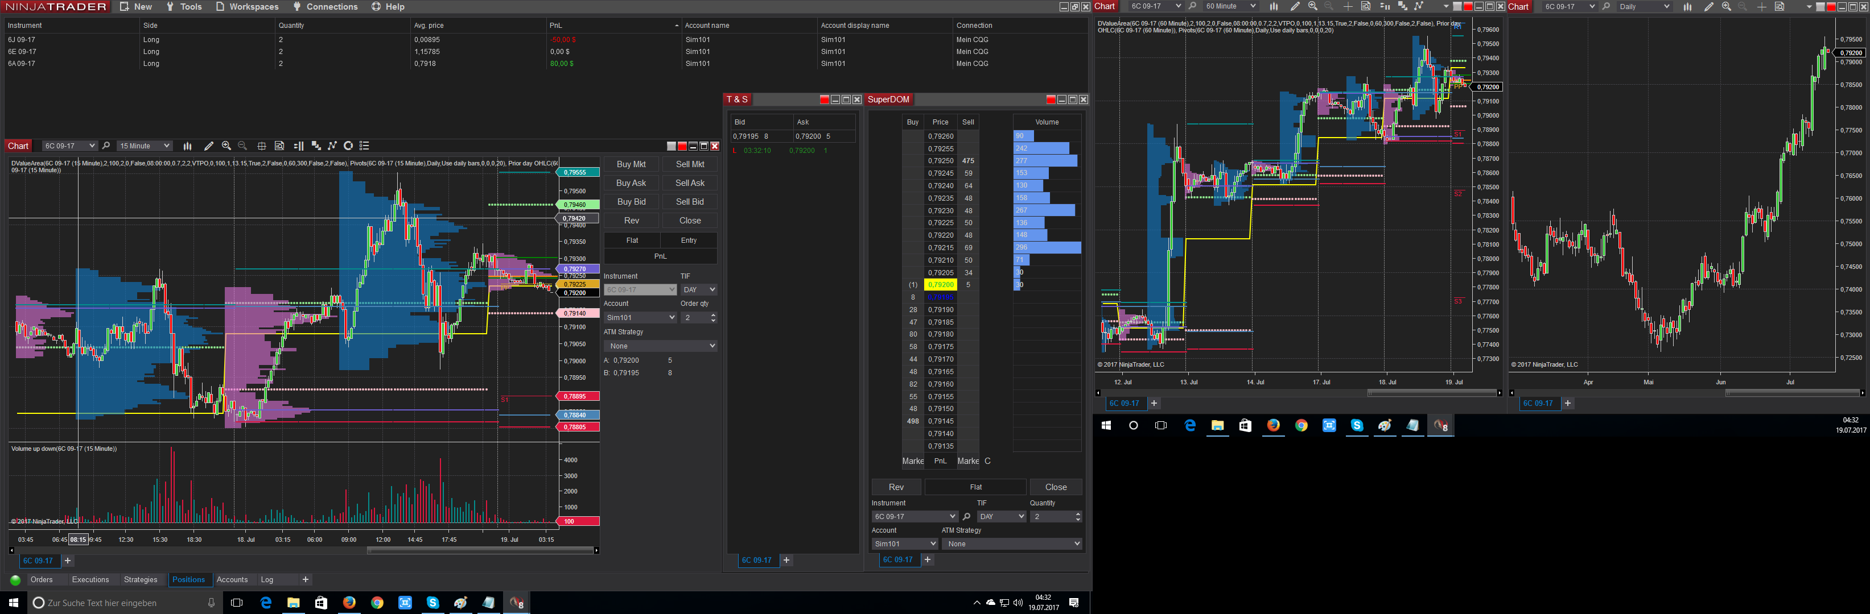The width and height of the screenshot is (1870, 614).
Task: Click bar style icon in Daily chart
Action: (x=1687, y=6)
